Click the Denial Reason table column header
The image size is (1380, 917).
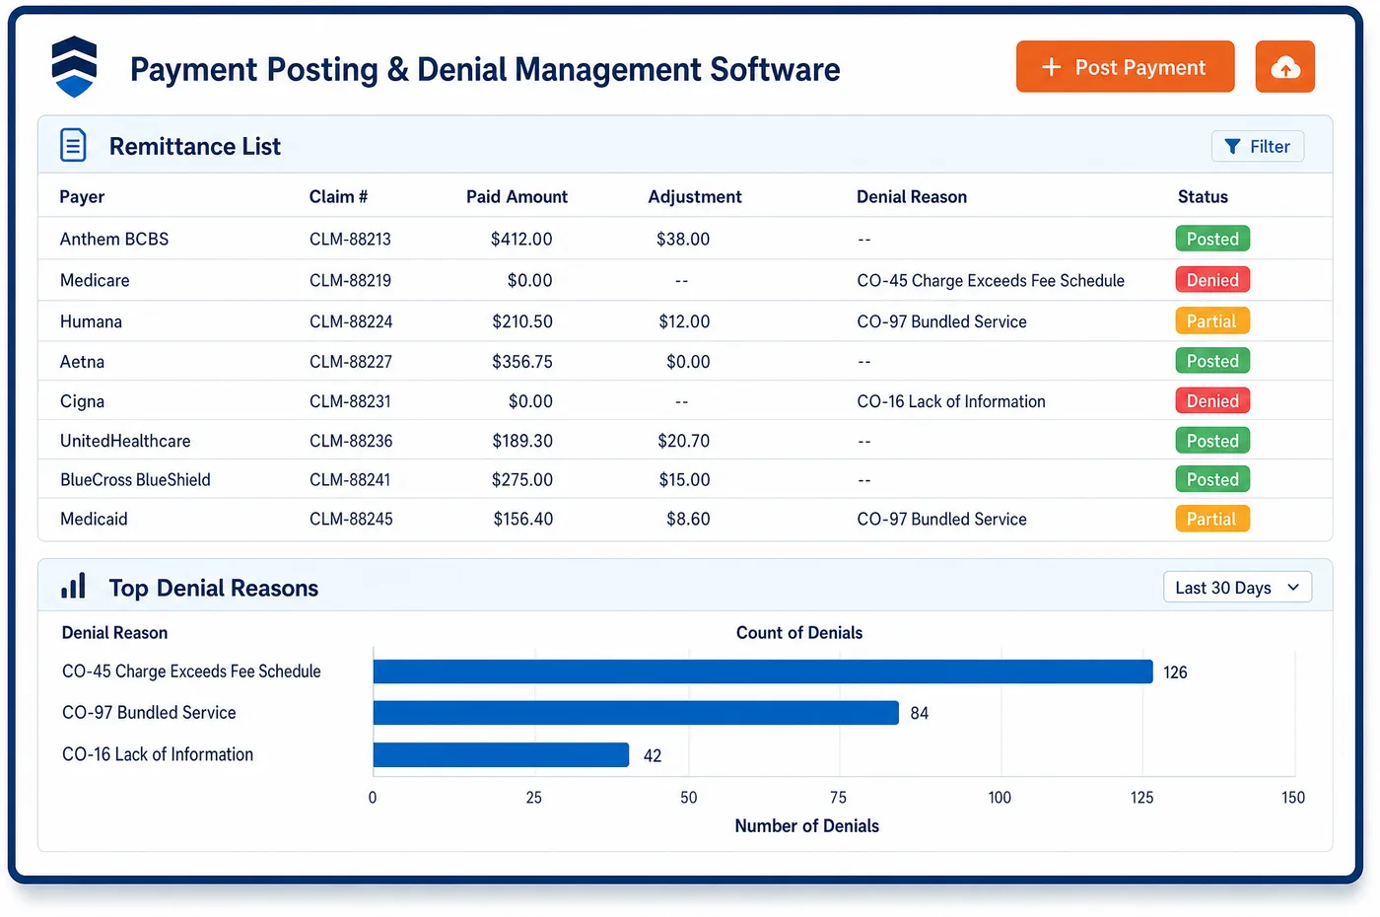pyautogui.click(x=912, y=196)
